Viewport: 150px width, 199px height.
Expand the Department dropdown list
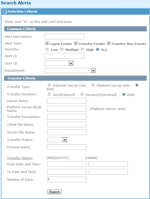(x=93, y=70)
